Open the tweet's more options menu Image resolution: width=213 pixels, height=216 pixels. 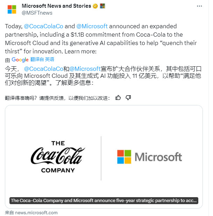pyautogui.click(x=199, y=6)
